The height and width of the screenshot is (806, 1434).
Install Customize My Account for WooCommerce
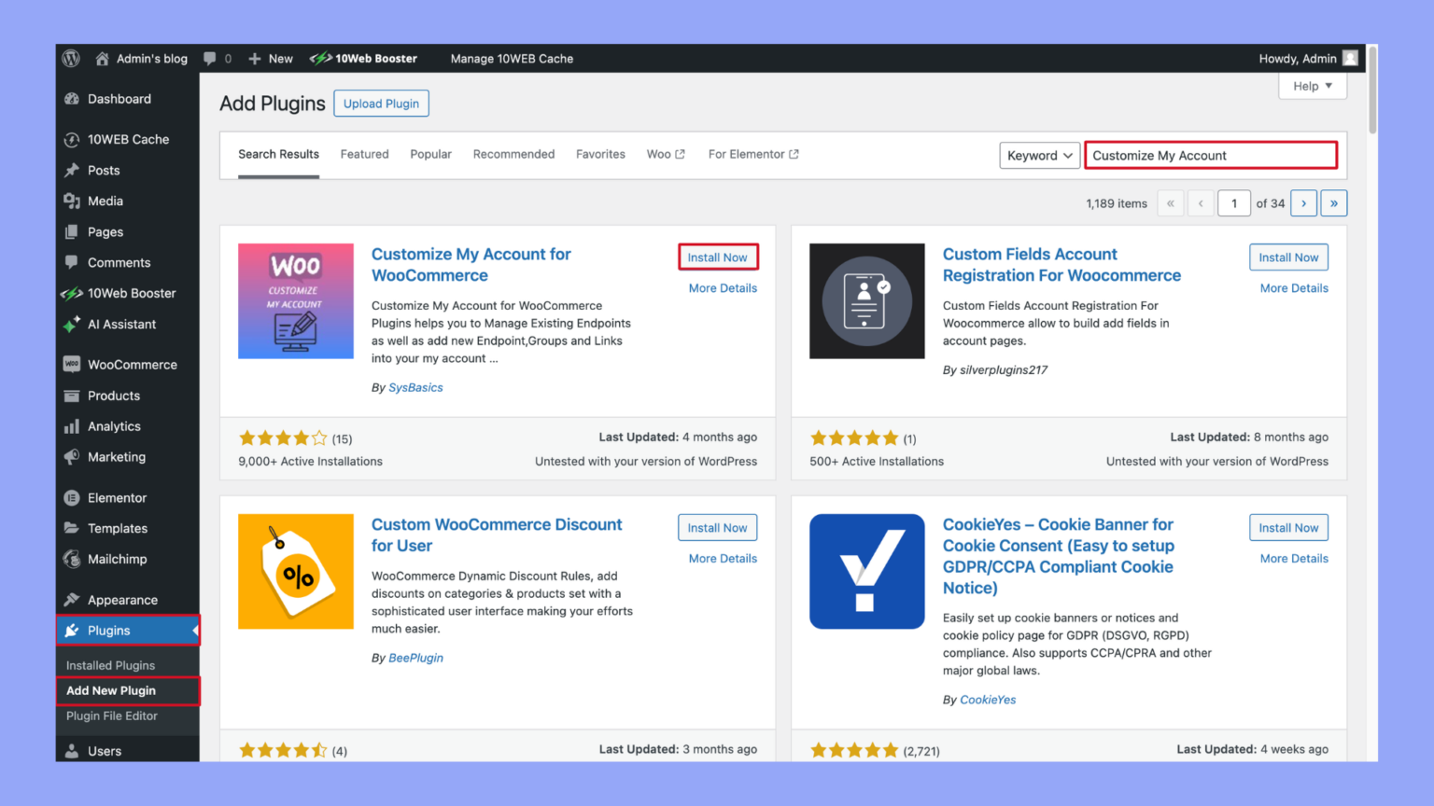(x=717, y=257)
